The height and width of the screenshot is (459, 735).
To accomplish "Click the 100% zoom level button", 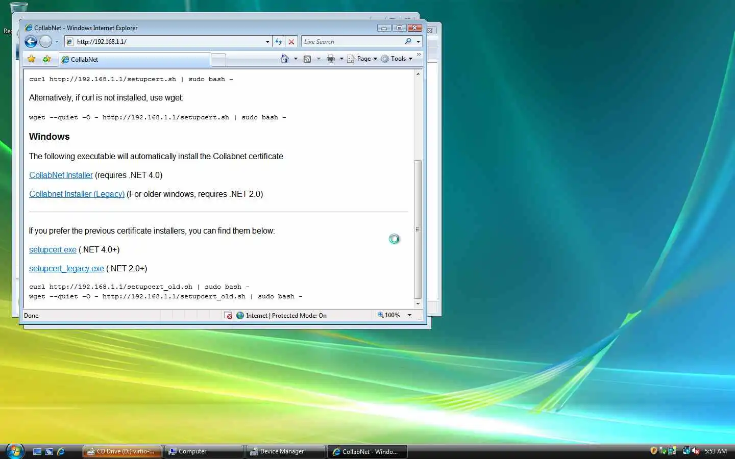I will (x=389, y=315).
